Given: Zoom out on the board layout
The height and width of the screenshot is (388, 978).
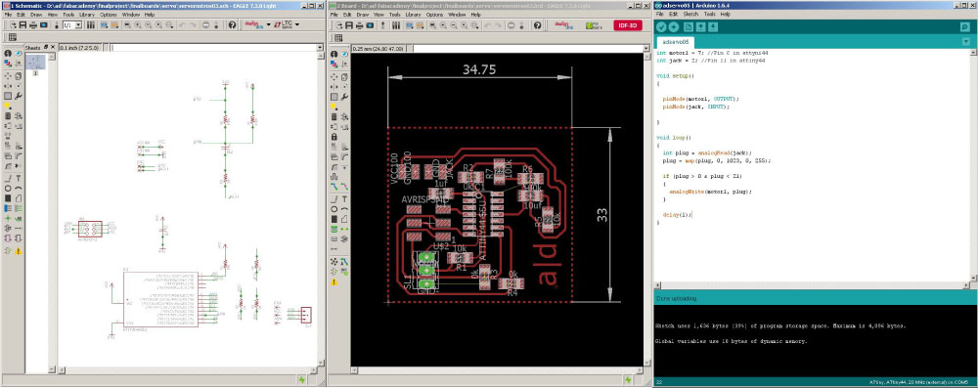Looking at the screenshot, I should (x=454, y=25).
